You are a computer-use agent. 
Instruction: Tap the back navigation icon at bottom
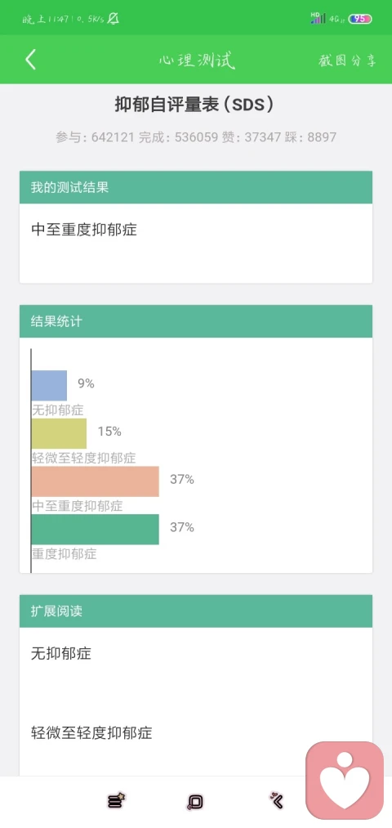pyautogui.click(x=276, y=800)
